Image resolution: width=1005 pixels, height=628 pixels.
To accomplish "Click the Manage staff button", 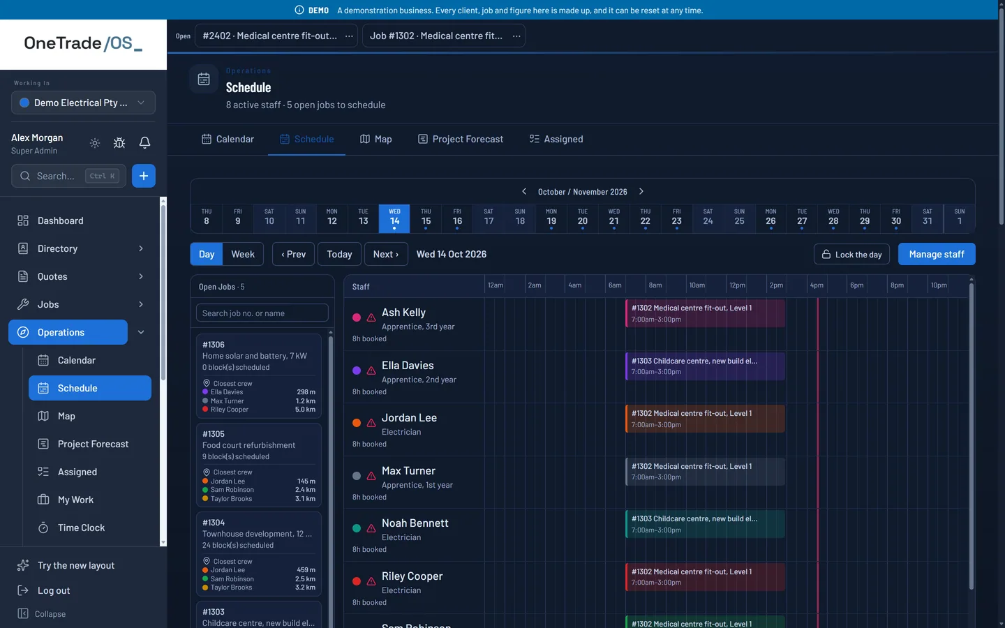I will pos(937,254).
